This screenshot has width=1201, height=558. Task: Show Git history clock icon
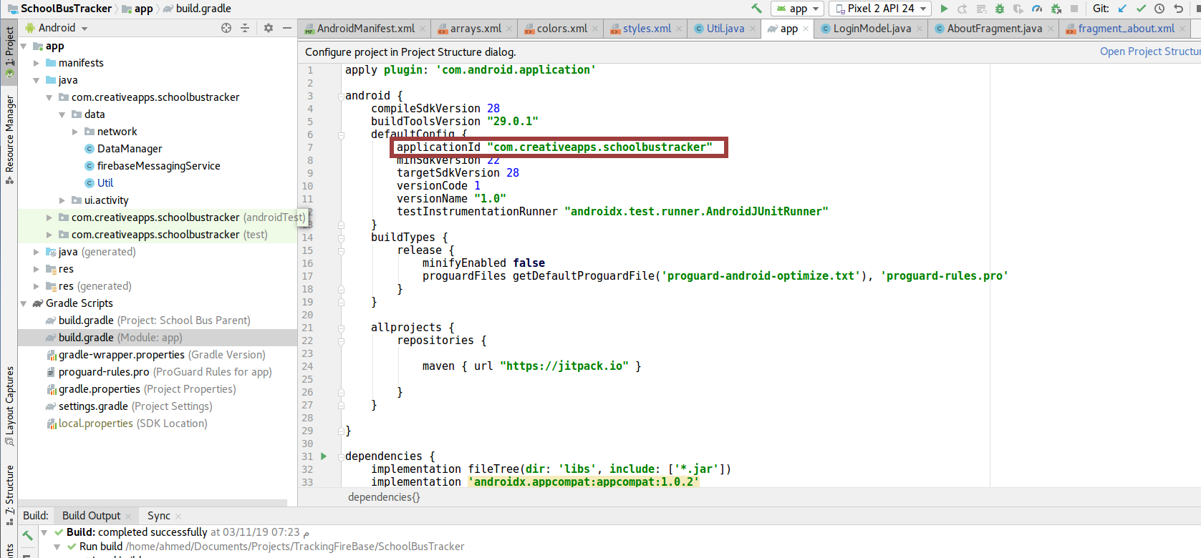pos(1159,9)
